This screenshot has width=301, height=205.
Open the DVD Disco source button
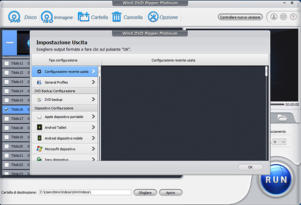[23, 17]
